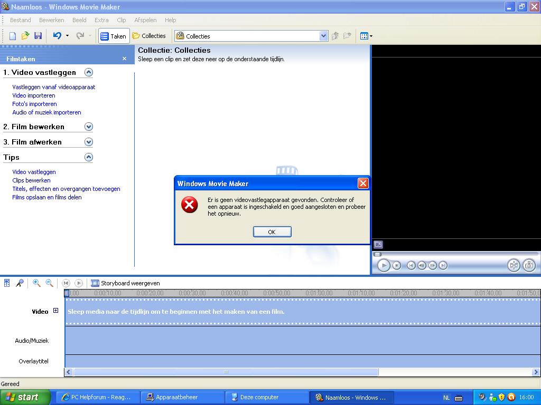Click Vastleggen vanaf videoapparaat link
The height and width of the screenshot is (405, 541).
coord(53,87)
